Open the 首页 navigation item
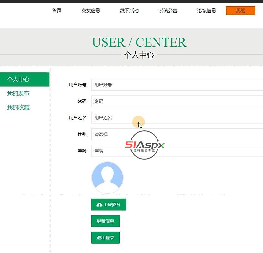 tap(57, 11)
